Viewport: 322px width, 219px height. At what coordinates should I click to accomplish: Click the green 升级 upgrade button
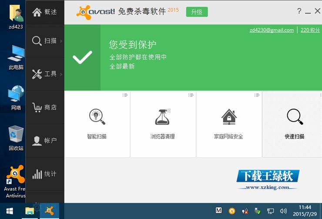197,12
